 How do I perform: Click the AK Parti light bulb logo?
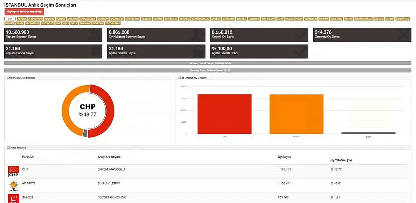pyautogui.click(x=14, y=186)
